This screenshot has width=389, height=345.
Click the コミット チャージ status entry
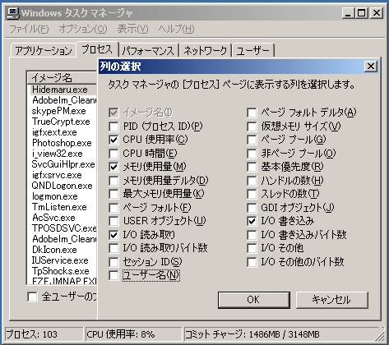point(282,334)
